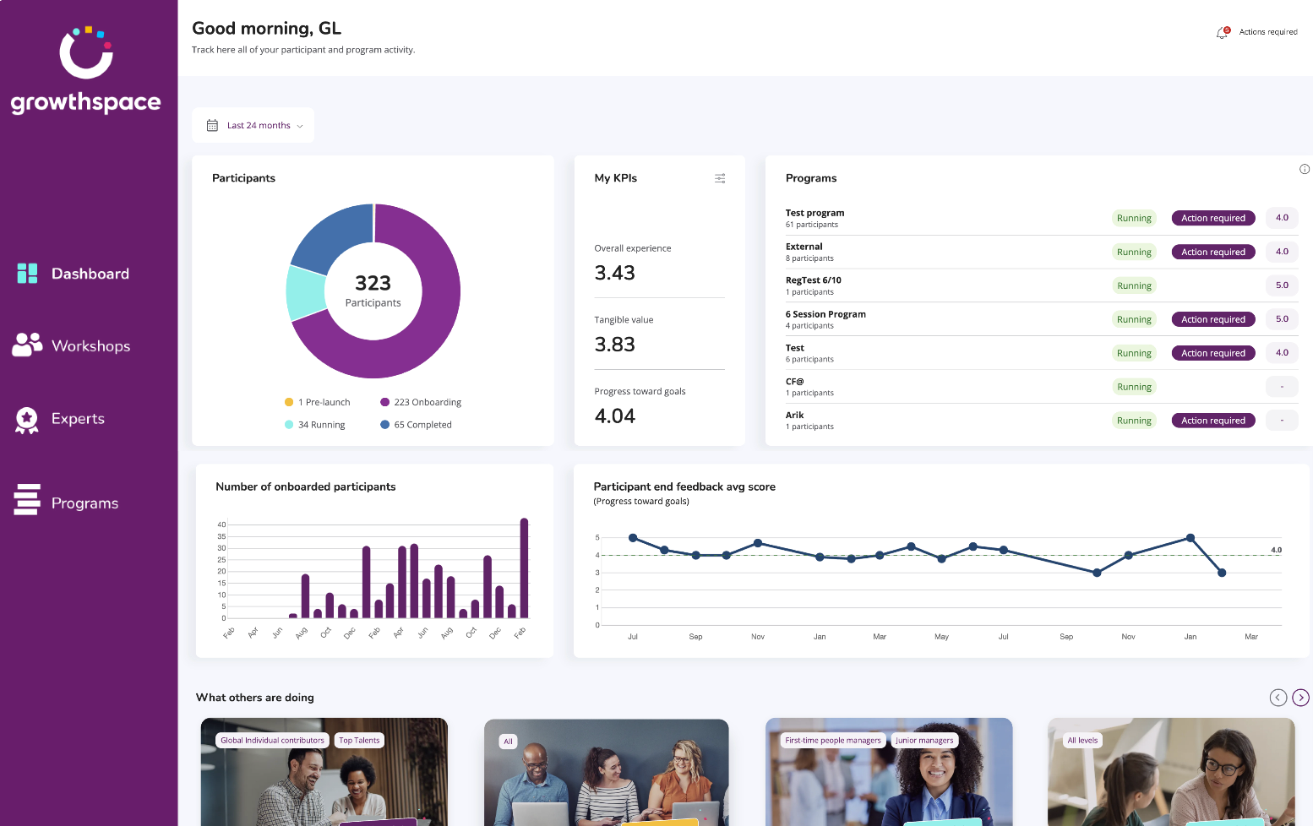
Task: Show previous What others are doing cards
Action: tap(1278, 698)
